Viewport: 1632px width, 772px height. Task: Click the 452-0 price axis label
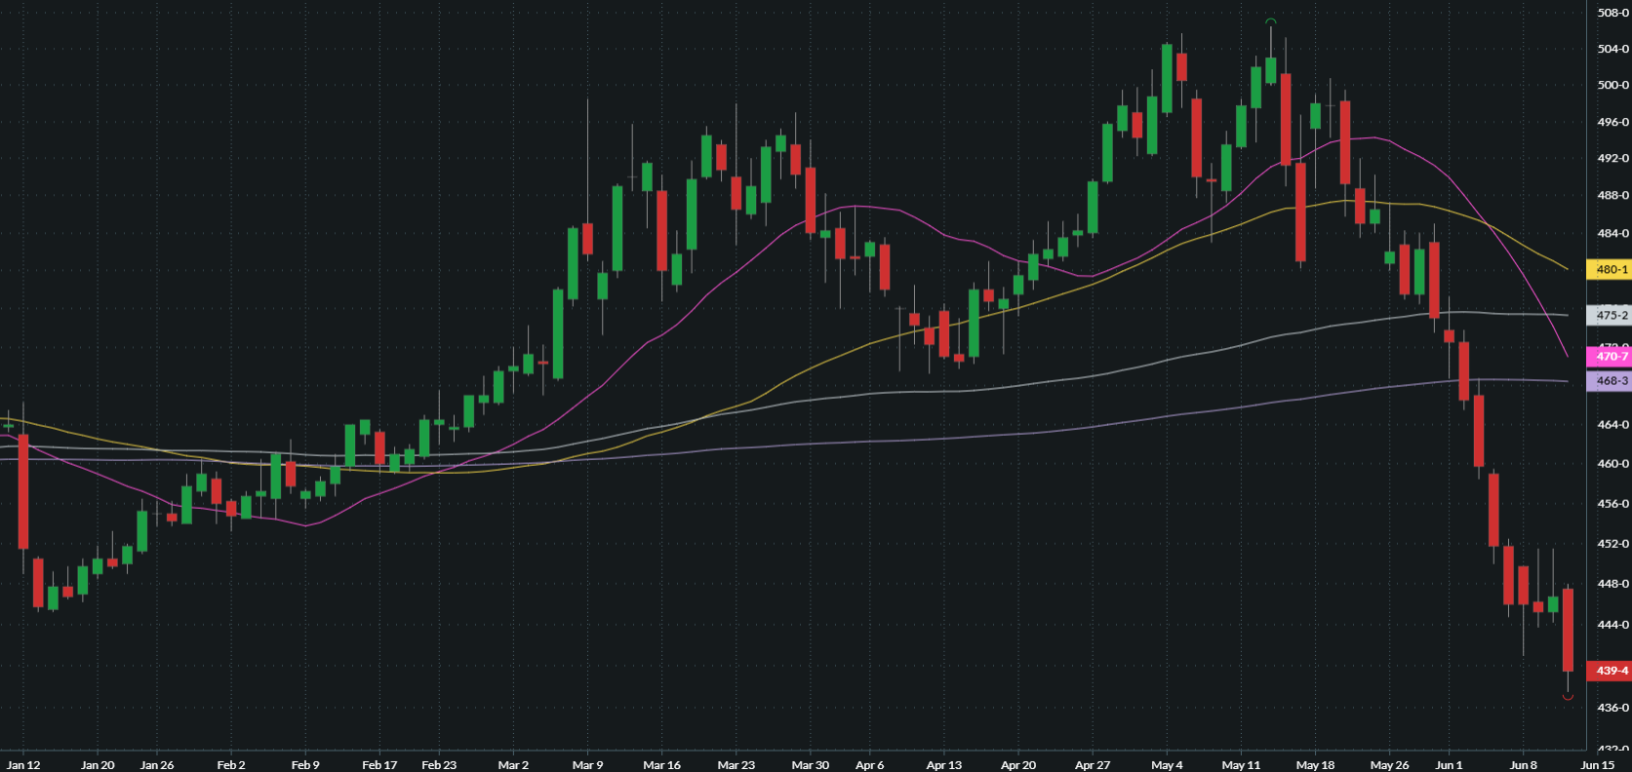pos(1612,544)
